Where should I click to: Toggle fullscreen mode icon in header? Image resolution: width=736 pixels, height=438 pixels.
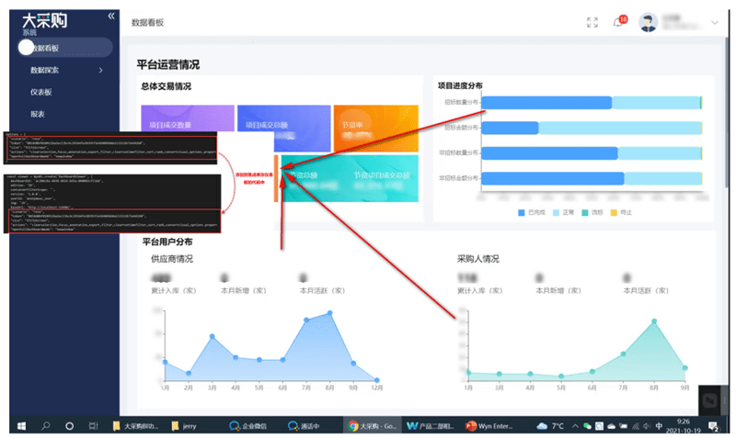pyautogui.click(x=592, y=22)
